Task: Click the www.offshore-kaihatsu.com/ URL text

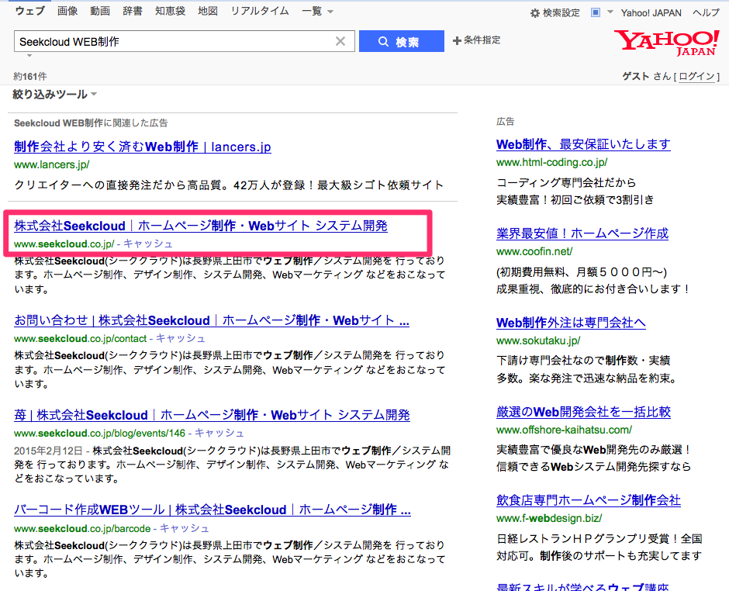Action: coord(564,430)
